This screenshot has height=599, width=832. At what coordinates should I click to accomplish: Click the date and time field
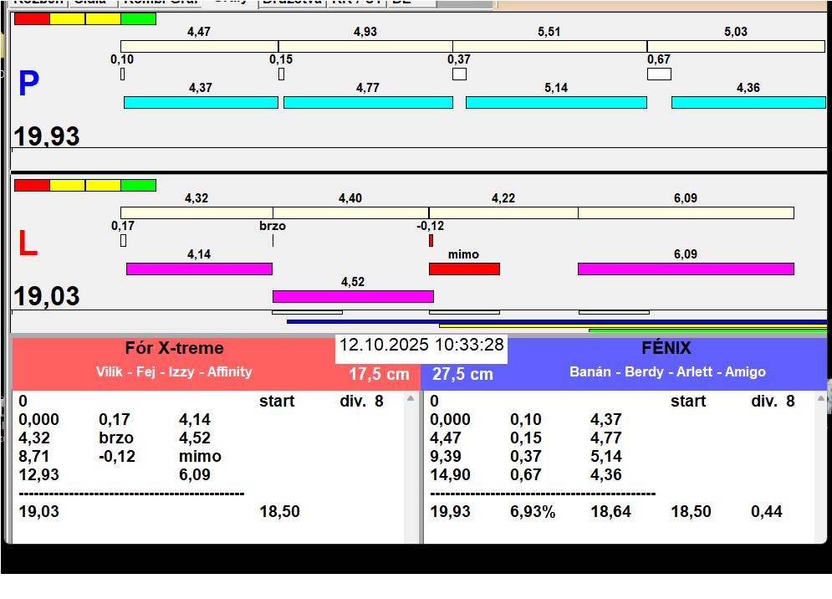pos(421,345)
